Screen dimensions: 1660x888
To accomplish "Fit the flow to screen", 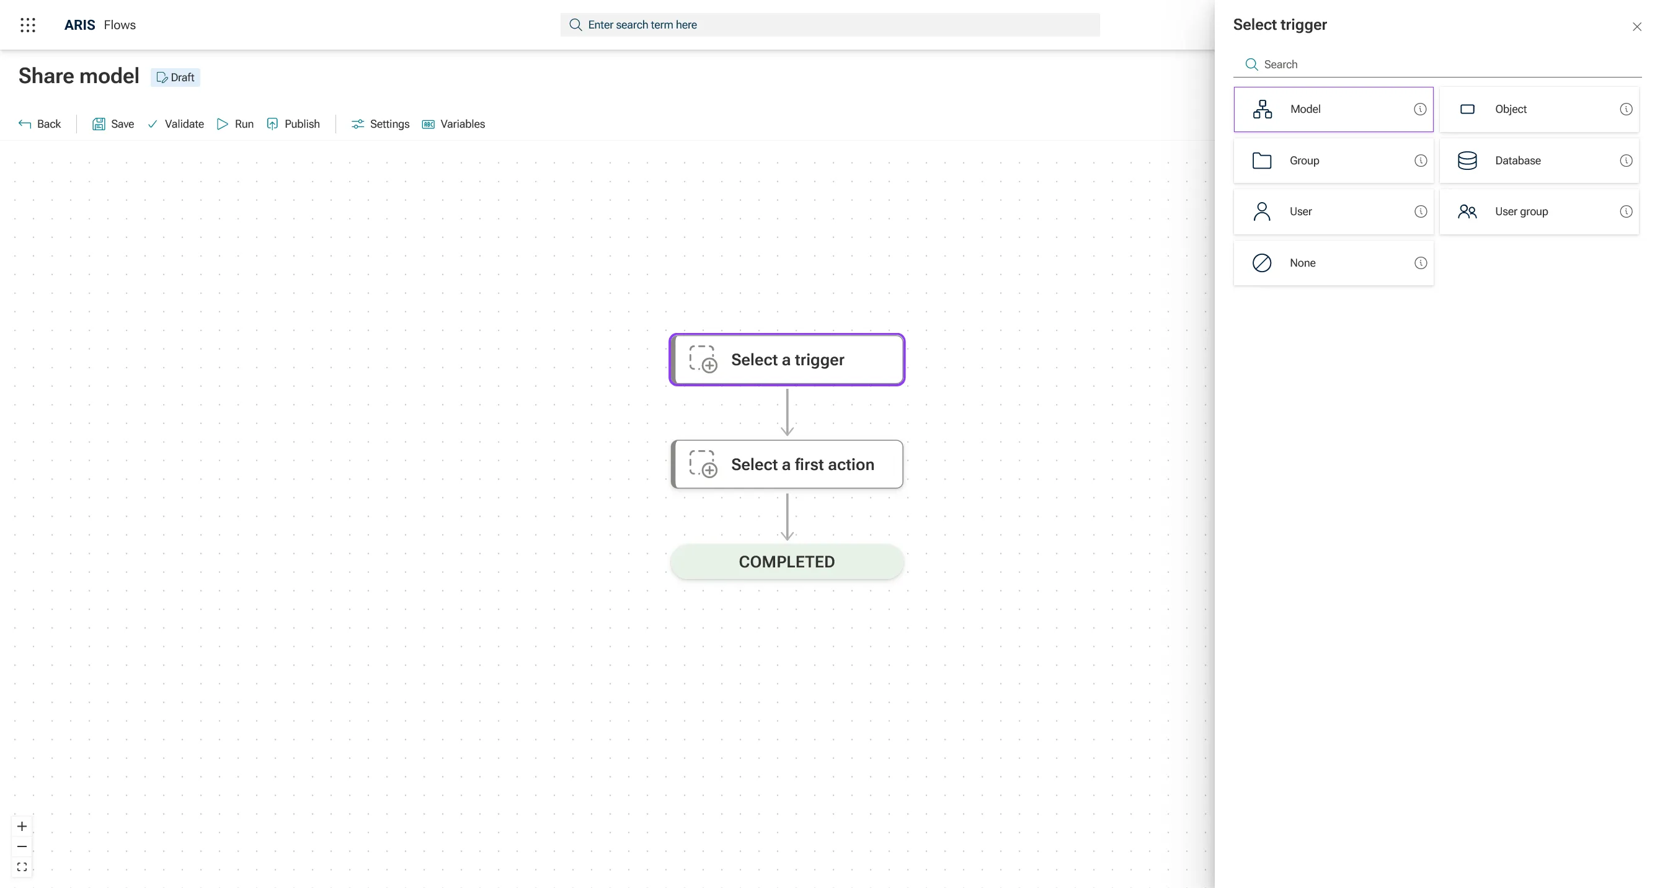I will [22, 867].
